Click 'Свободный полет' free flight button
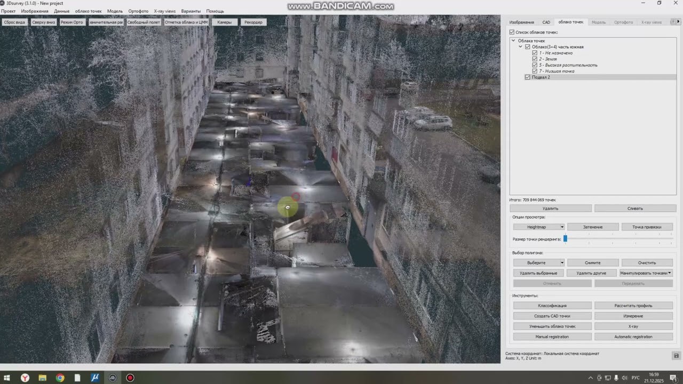The height and width of the screenshot is (384, 683). [144, 22]
